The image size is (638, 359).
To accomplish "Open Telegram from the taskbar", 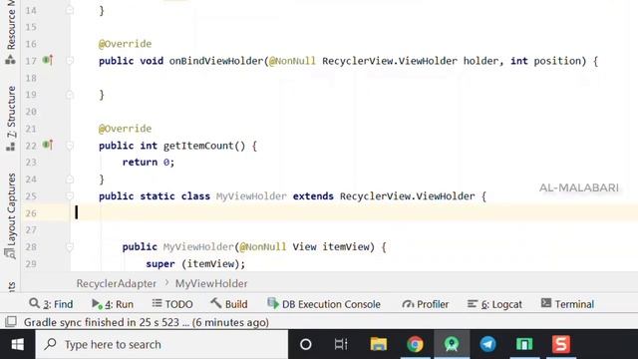I will (x=487, y=344).
